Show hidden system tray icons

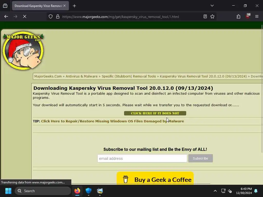pyautogui.click(x=215, y=191)
